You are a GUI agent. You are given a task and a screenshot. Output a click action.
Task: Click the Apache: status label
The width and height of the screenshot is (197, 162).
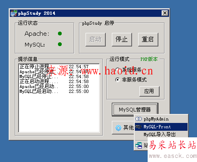(x=37, y=34)
